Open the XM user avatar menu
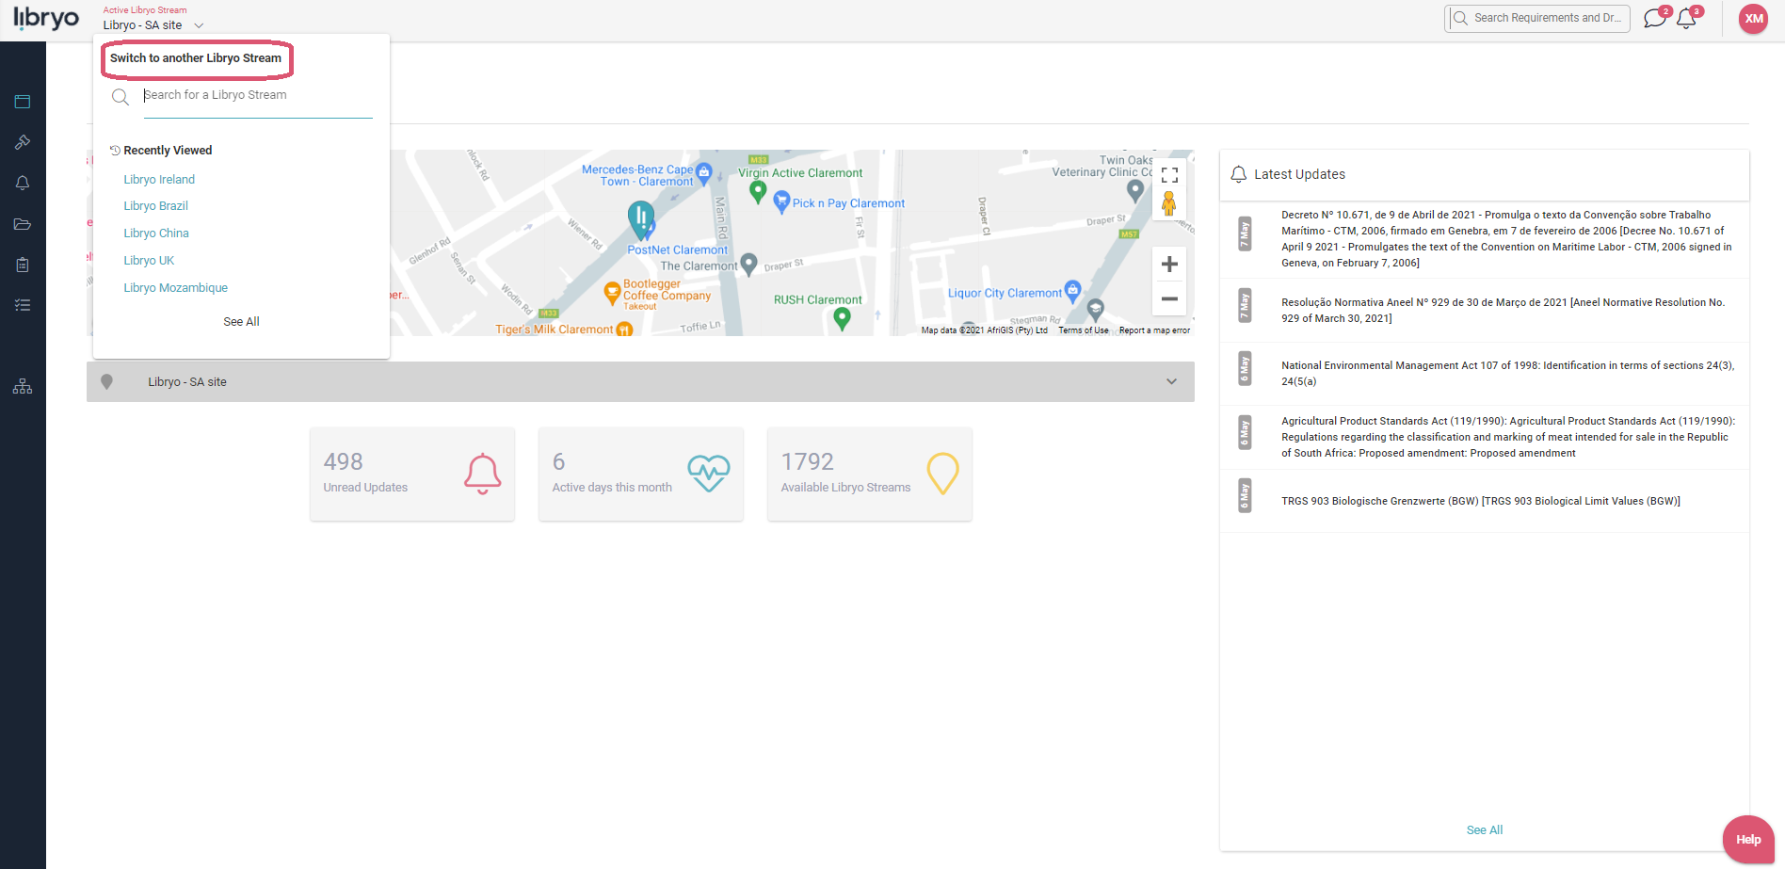This screenshot has height=869, width=1785. tap(1753, 19)
